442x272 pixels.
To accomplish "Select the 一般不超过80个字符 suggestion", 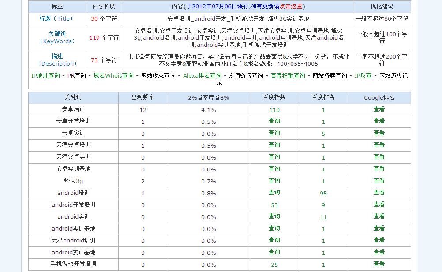I will [382, 19].
